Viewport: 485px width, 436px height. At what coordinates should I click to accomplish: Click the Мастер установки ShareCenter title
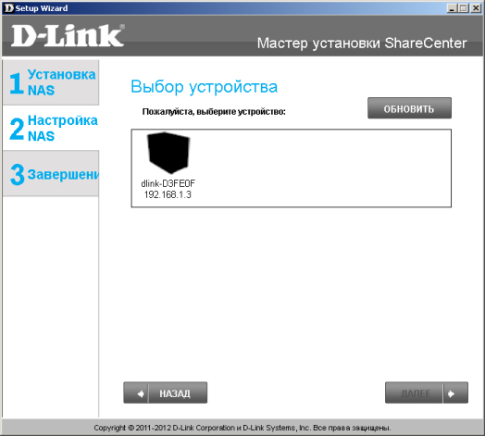(x=362, y=44)
